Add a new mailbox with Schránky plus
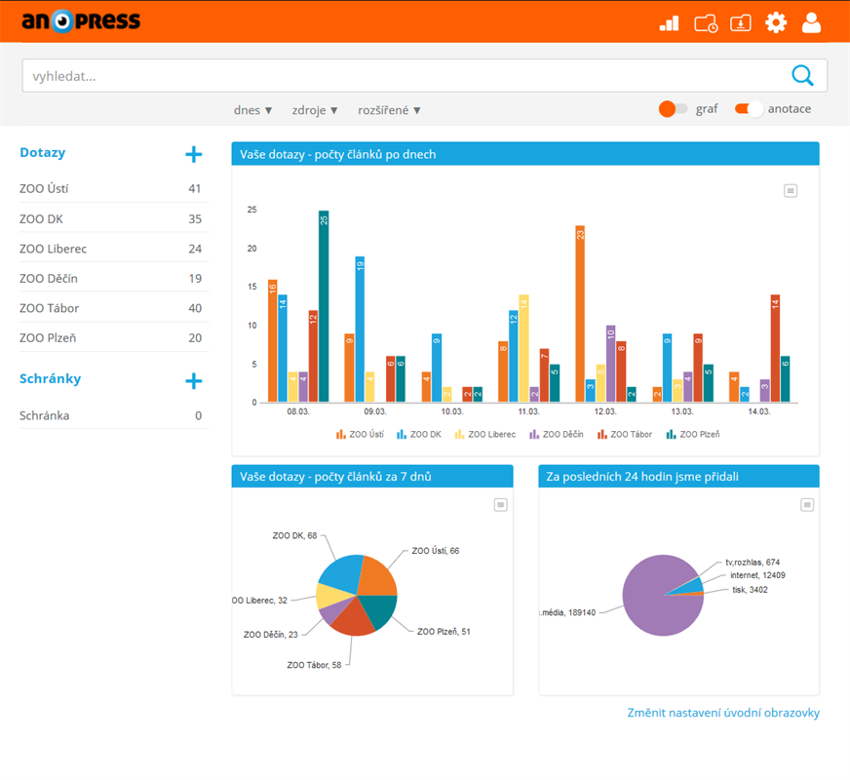Image resolution: width=850 pixels, height=780 pixels. (x=194, y=380)
